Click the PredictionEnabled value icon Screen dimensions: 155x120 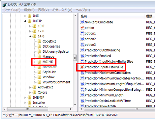tap(82, 56)
